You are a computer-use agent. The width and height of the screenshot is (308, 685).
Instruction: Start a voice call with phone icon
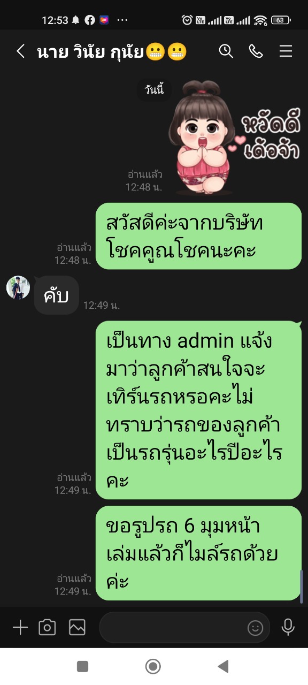pyautogui.click(x=256, y=51)
